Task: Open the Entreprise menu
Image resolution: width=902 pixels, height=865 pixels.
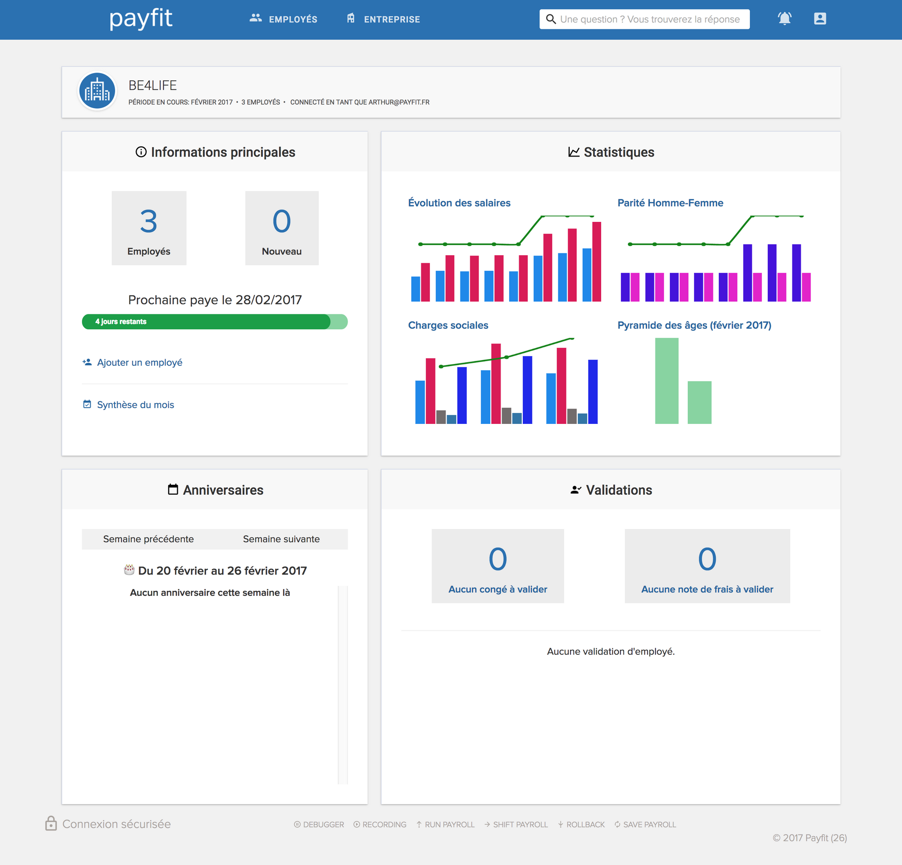Action: tap(383, 19)
